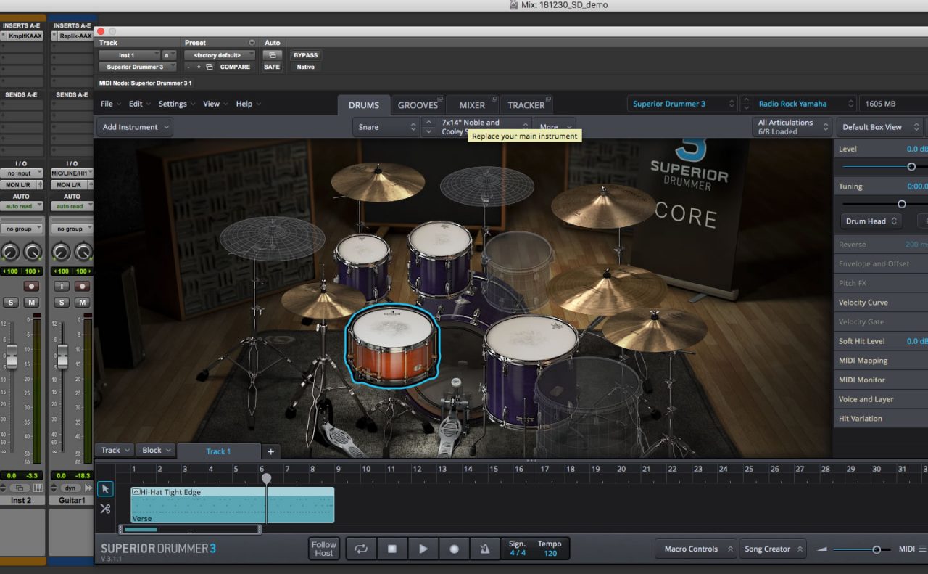Open the Block dropdown above timeline

coord(157,450)
